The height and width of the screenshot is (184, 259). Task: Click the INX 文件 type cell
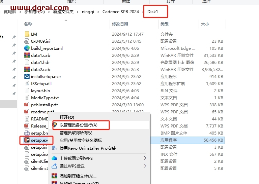pyautogui.click(x=169, y=154)
